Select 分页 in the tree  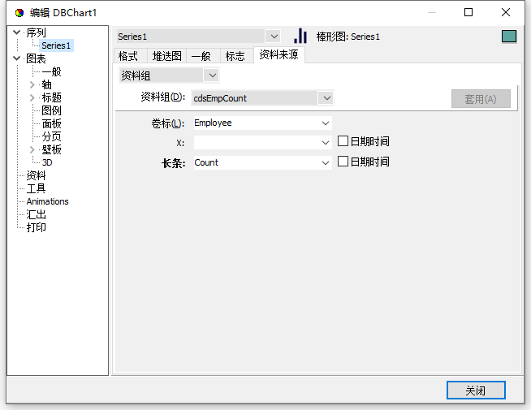[x=51, y=136]
